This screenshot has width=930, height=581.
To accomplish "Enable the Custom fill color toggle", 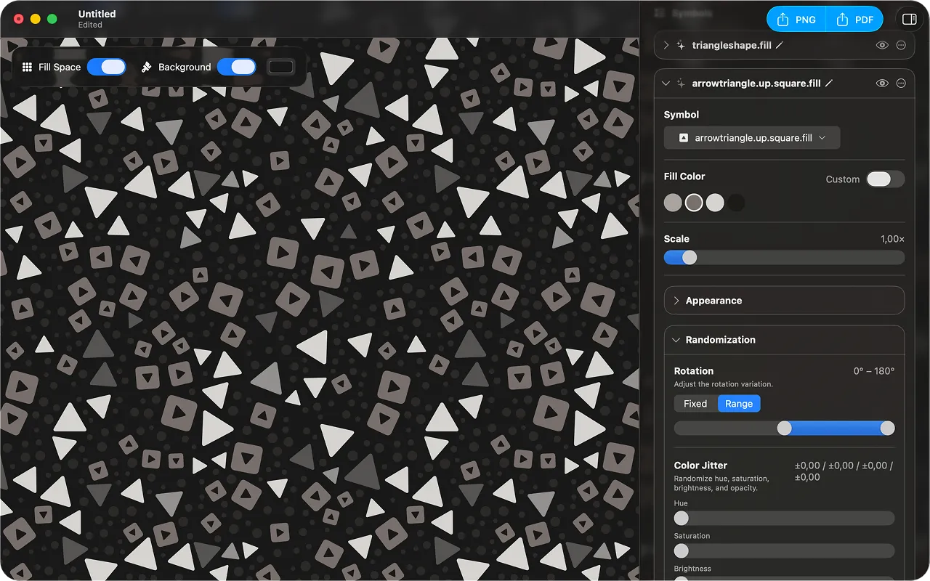I will (x=885, y=179).
